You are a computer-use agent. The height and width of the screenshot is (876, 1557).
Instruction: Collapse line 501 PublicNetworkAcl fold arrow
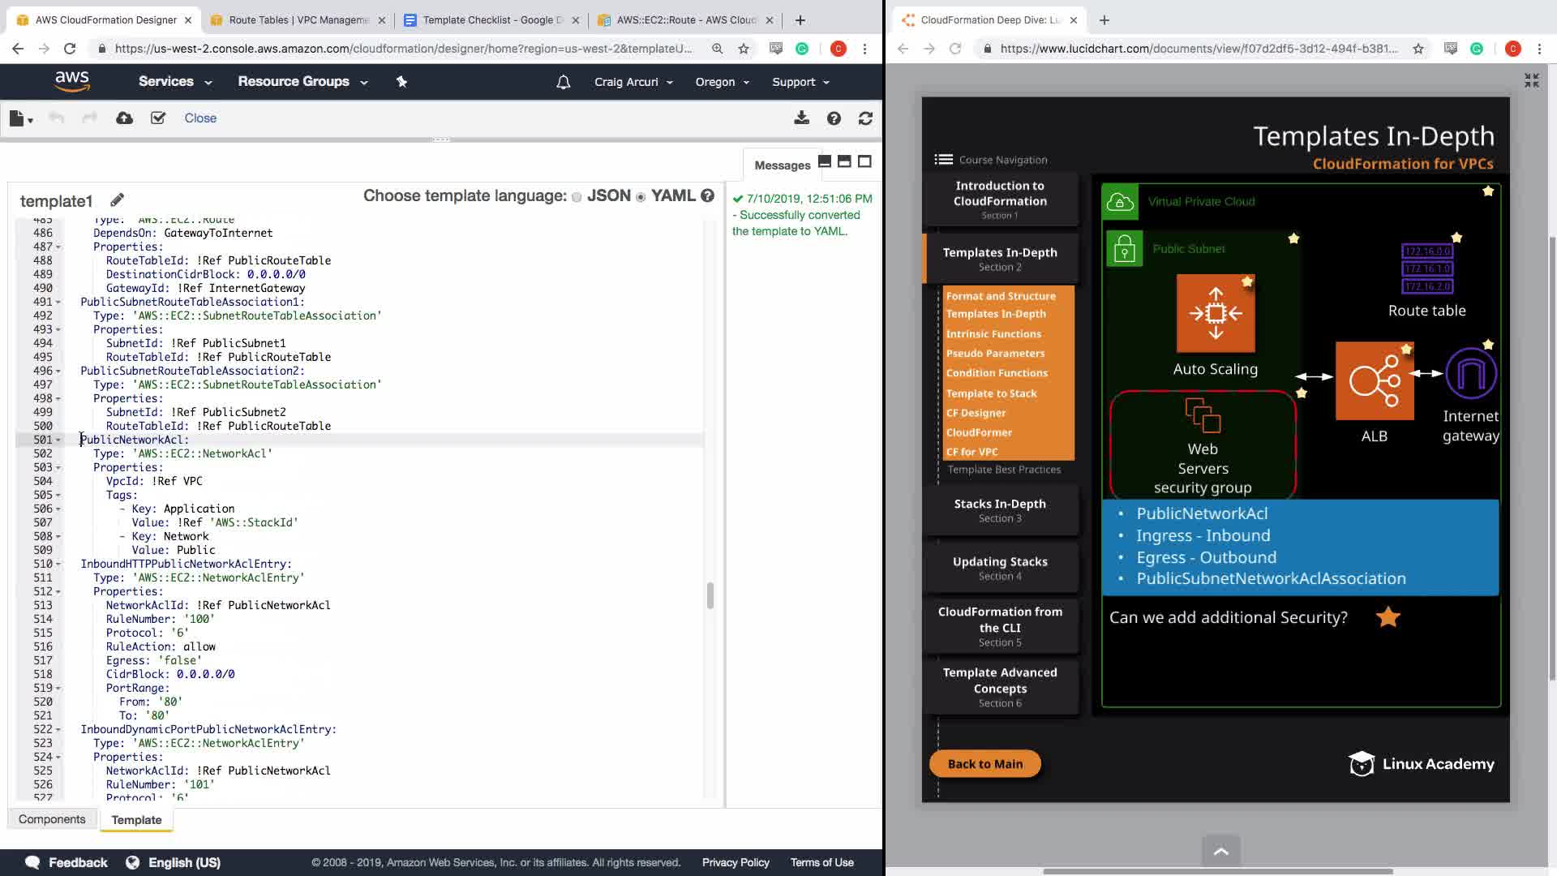[58, 440]
